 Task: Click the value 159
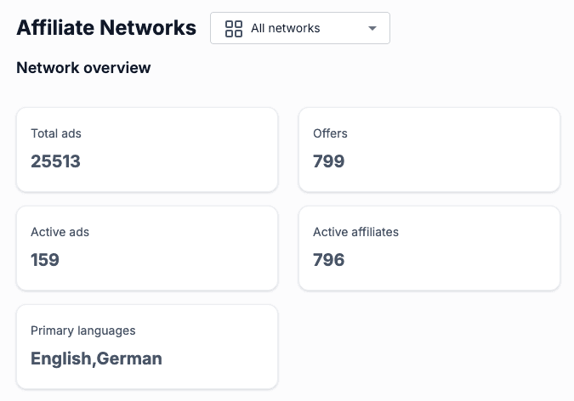point(45,260)
